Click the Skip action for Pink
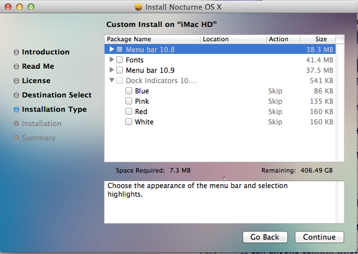This screenshot has width=358, height=254. tap(275, 101)
